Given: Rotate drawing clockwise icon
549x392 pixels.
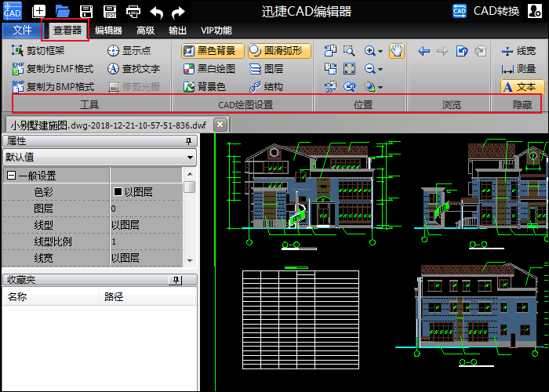Looking at the screenshot, I should (330, 69).
